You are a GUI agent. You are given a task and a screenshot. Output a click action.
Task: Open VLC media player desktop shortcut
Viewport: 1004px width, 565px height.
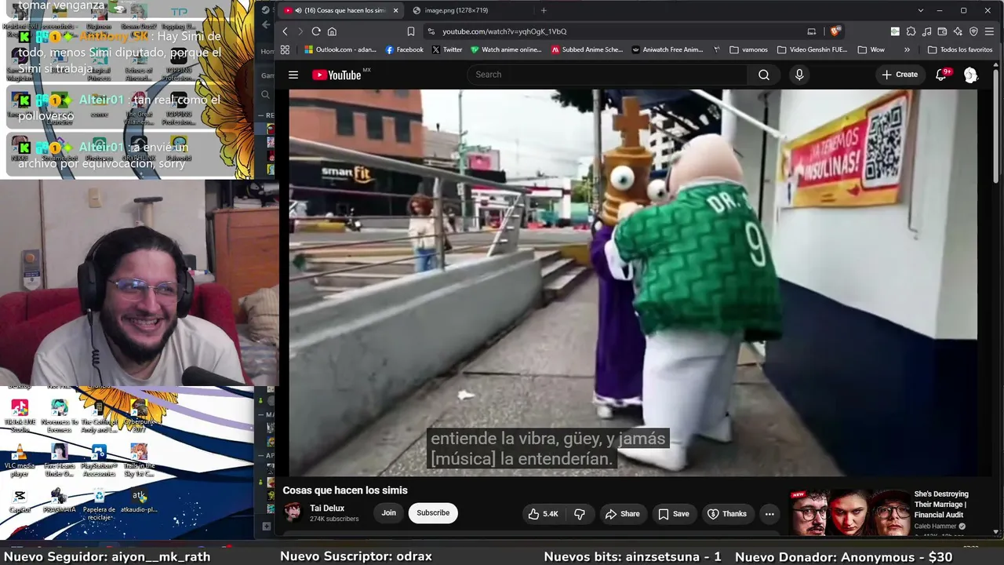point(20,460)
